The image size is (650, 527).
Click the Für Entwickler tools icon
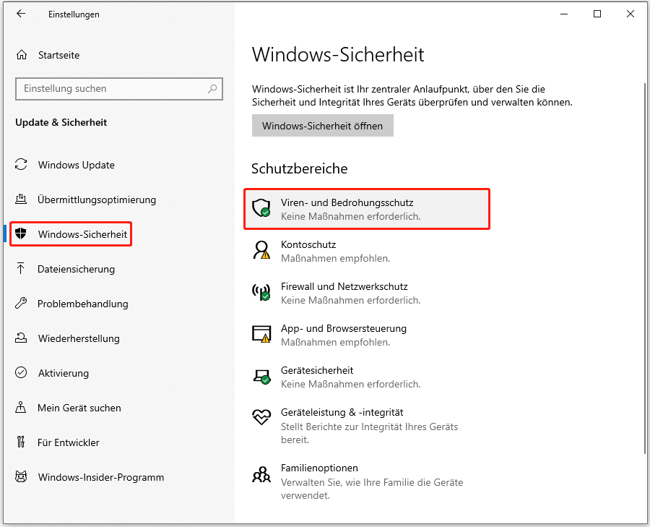(x=21, y=442)
